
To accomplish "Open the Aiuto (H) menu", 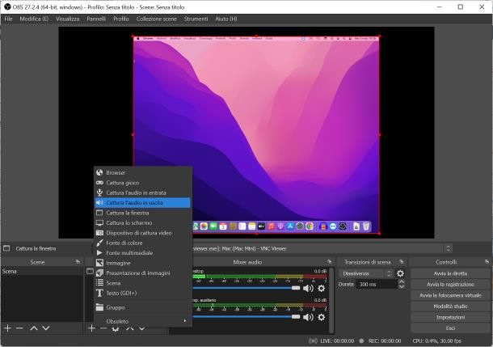I will (x=226, y=19).
